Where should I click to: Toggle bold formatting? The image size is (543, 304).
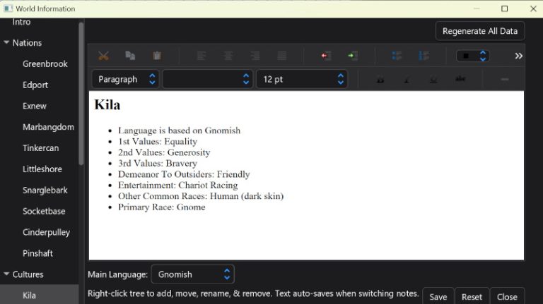pyautogui.click(x=380, y=79)
